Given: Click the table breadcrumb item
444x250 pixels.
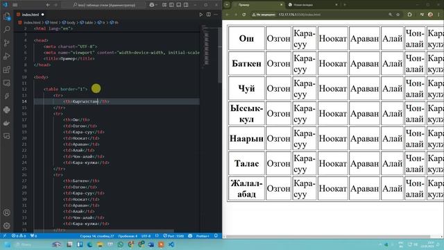Looking at the screenshot, I should pyautogui.click(x=86, y=22).
